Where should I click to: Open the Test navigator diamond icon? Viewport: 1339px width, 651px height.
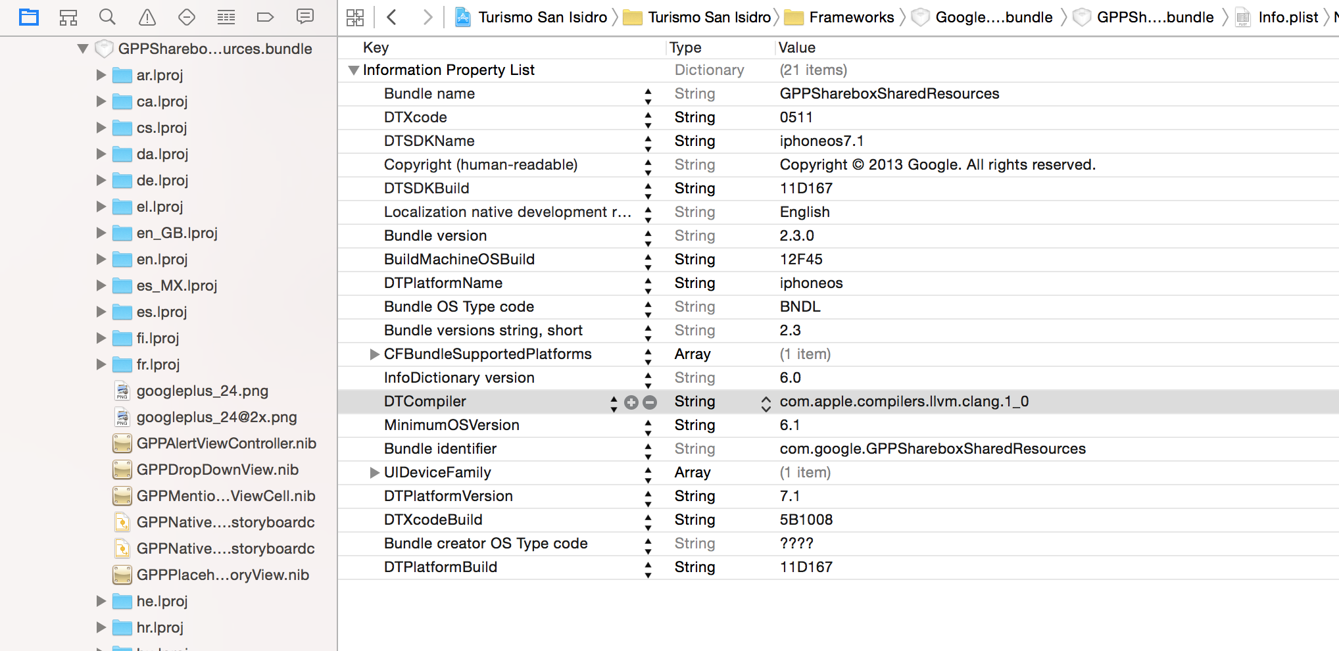[187, 17]
